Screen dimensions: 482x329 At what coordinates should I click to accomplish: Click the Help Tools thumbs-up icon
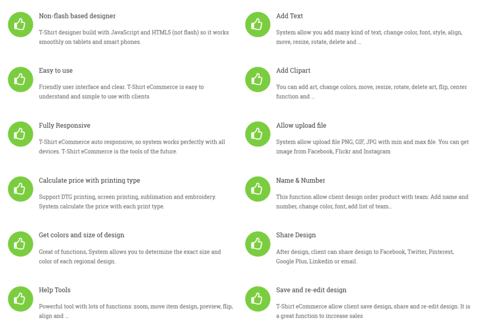(20, 299)
